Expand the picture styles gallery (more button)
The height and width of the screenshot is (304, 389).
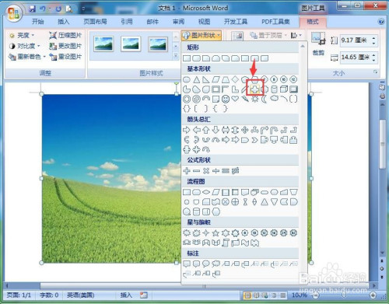pyautogui.click(x=176, y=56)
